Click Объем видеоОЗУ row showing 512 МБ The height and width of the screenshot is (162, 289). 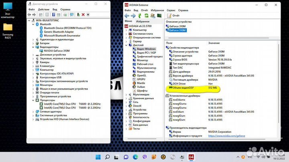tap(193, 88)
